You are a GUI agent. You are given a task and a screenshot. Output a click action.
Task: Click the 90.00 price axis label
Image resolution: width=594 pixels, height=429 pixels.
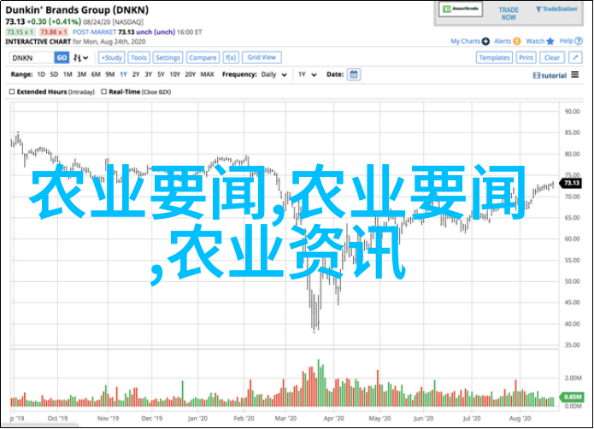click(572, 111)
